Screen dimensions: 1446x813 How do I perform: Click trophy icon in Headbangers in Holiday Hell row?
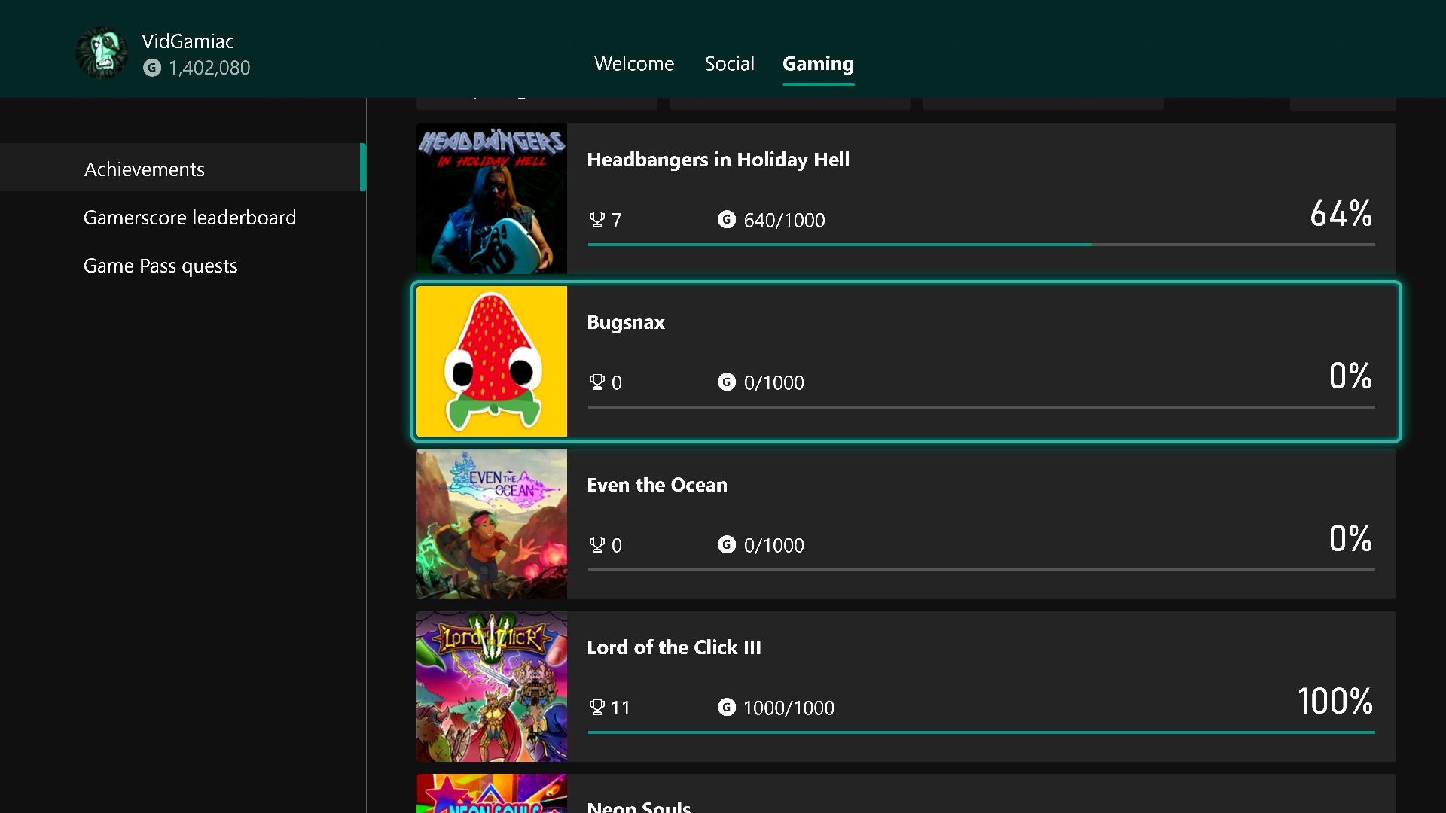tap(596, 220)
